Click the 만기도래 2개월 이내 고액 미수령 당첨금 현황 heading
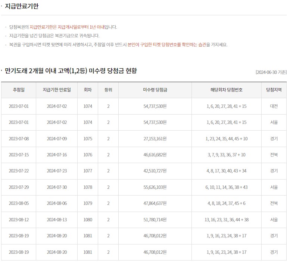Viewport: 287px width, 262px height. 71,71
